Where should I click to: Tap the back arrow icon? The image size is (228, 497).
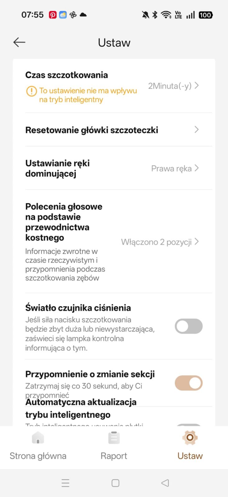pos(19,42)
